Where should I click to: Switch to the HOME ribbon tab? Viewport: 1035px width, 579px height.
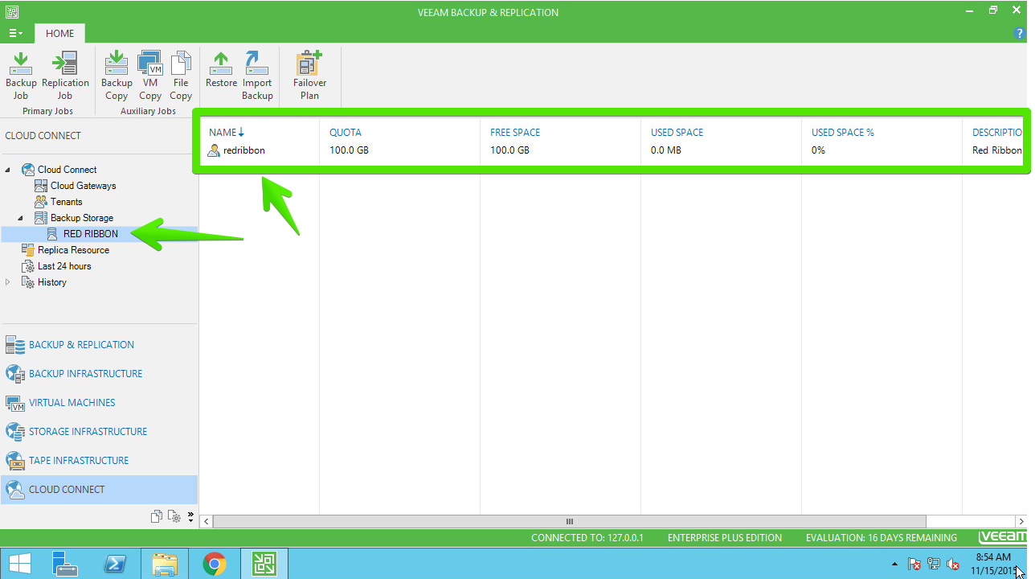click(x=60, y=34)
